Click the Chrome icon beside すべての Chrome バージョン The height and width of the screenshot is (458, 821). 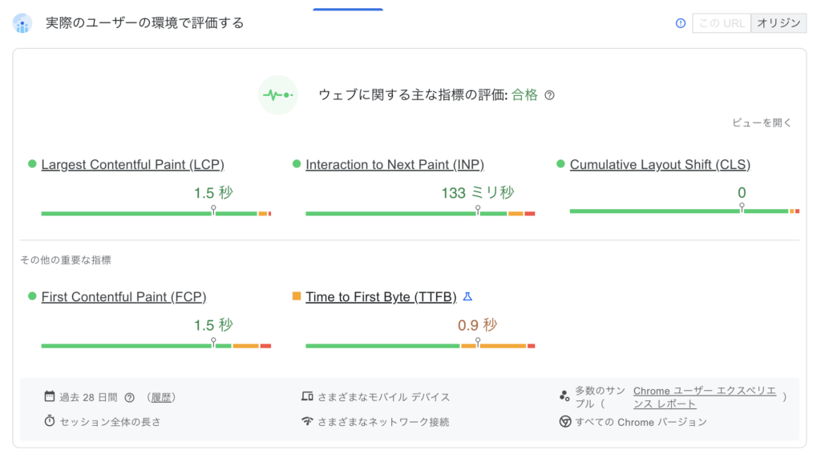(564, 421)
